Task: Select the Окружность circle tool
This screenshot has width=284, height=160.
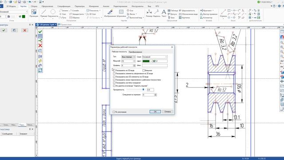Action: [x=53, y=14]
